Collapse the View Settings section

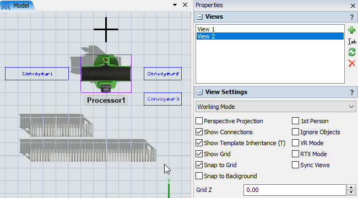199,92
